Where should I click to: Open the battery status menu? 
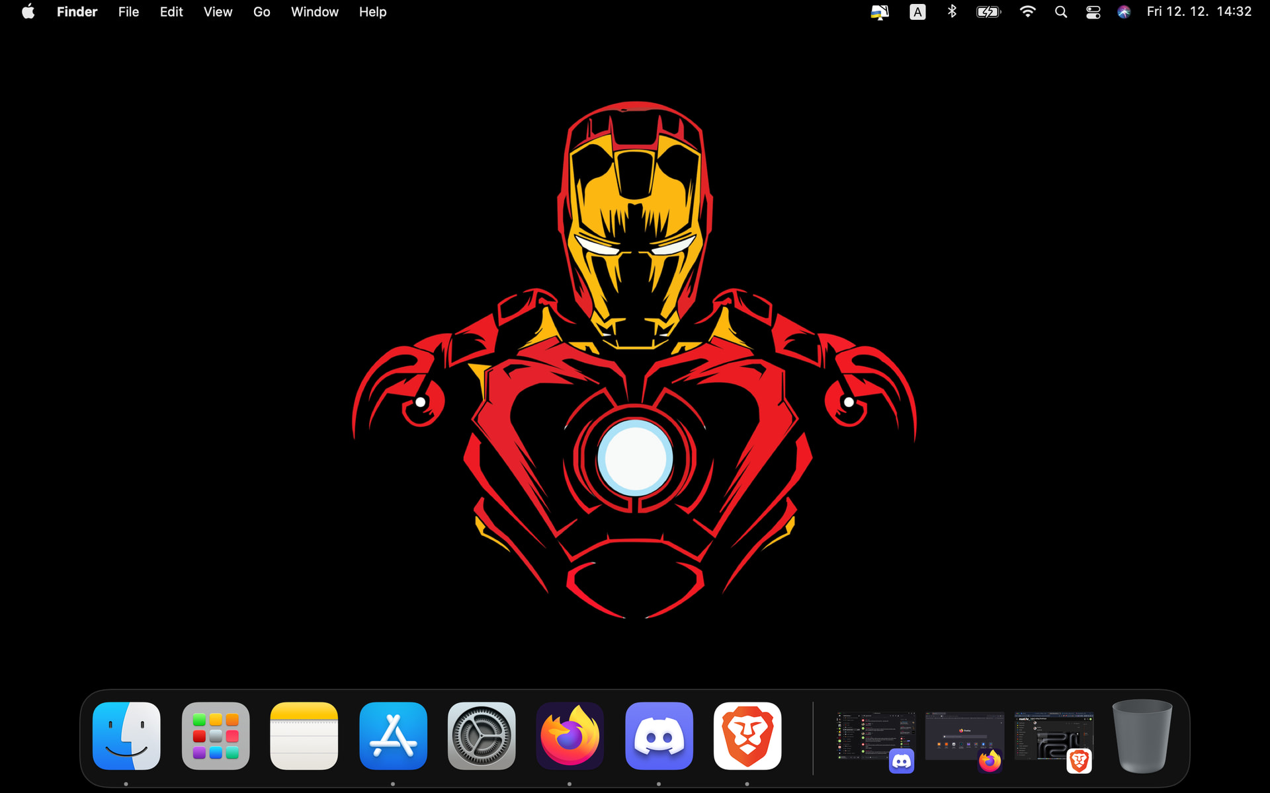pos(988,12)
